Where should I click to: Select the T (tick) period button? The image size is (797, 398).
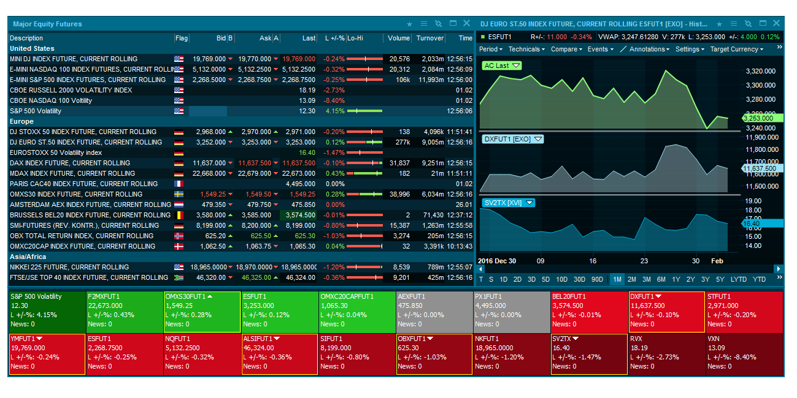pos(481,279)
